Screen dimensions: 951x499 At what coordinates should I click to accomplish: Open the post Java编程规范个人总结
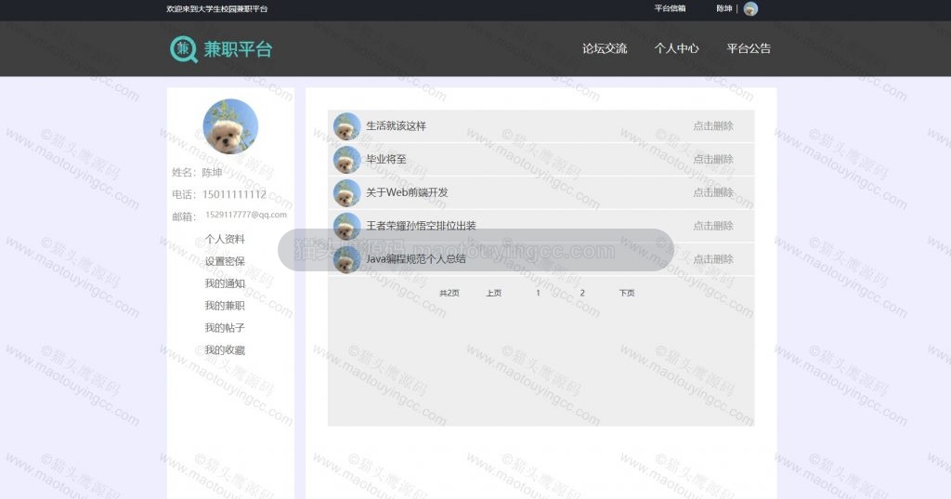point(416,259)
